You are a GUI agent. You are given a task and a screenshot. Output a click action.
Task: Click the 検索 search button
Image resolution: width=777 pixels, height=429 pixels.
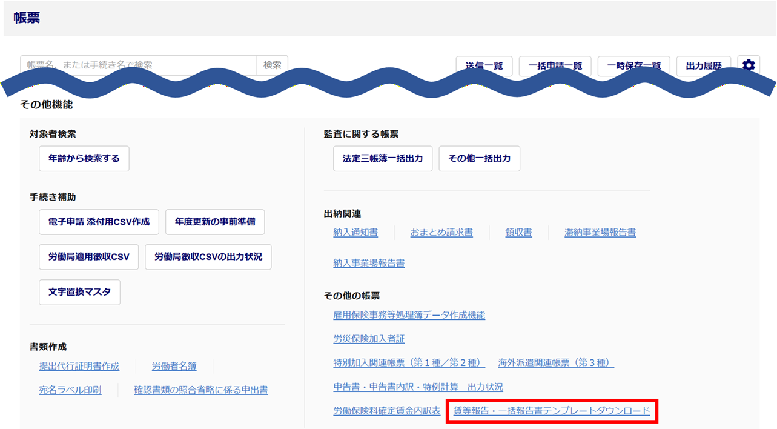pos(273,65)
